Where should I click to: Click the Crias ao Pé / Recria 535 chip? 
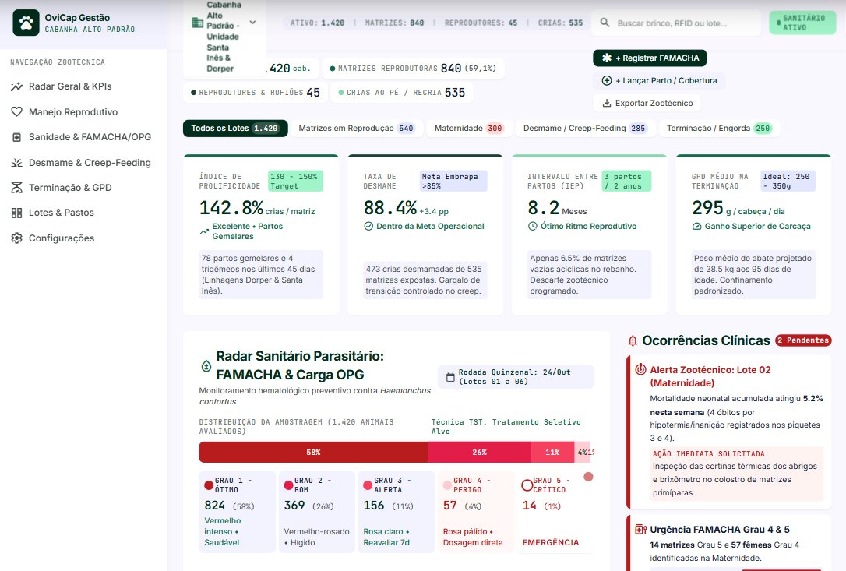coord(401,92)
